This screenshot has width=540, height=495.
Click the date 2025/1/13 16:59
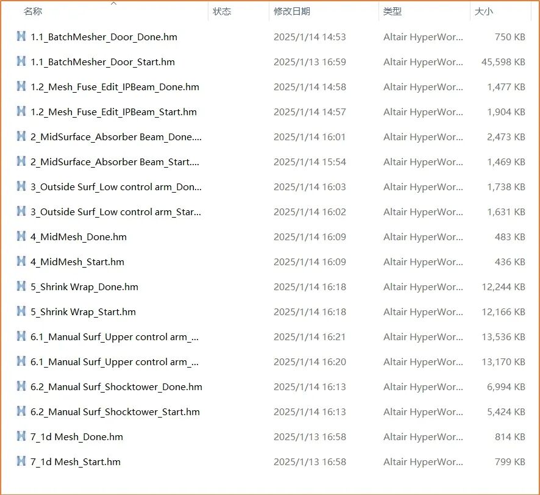click(310, 62)
